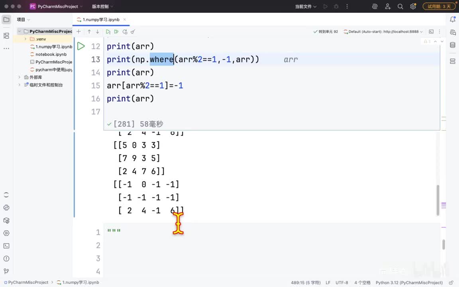This screenshot has height=287, width=459.
Task: Open notifications bell icon
Action: tap(453, 19)
